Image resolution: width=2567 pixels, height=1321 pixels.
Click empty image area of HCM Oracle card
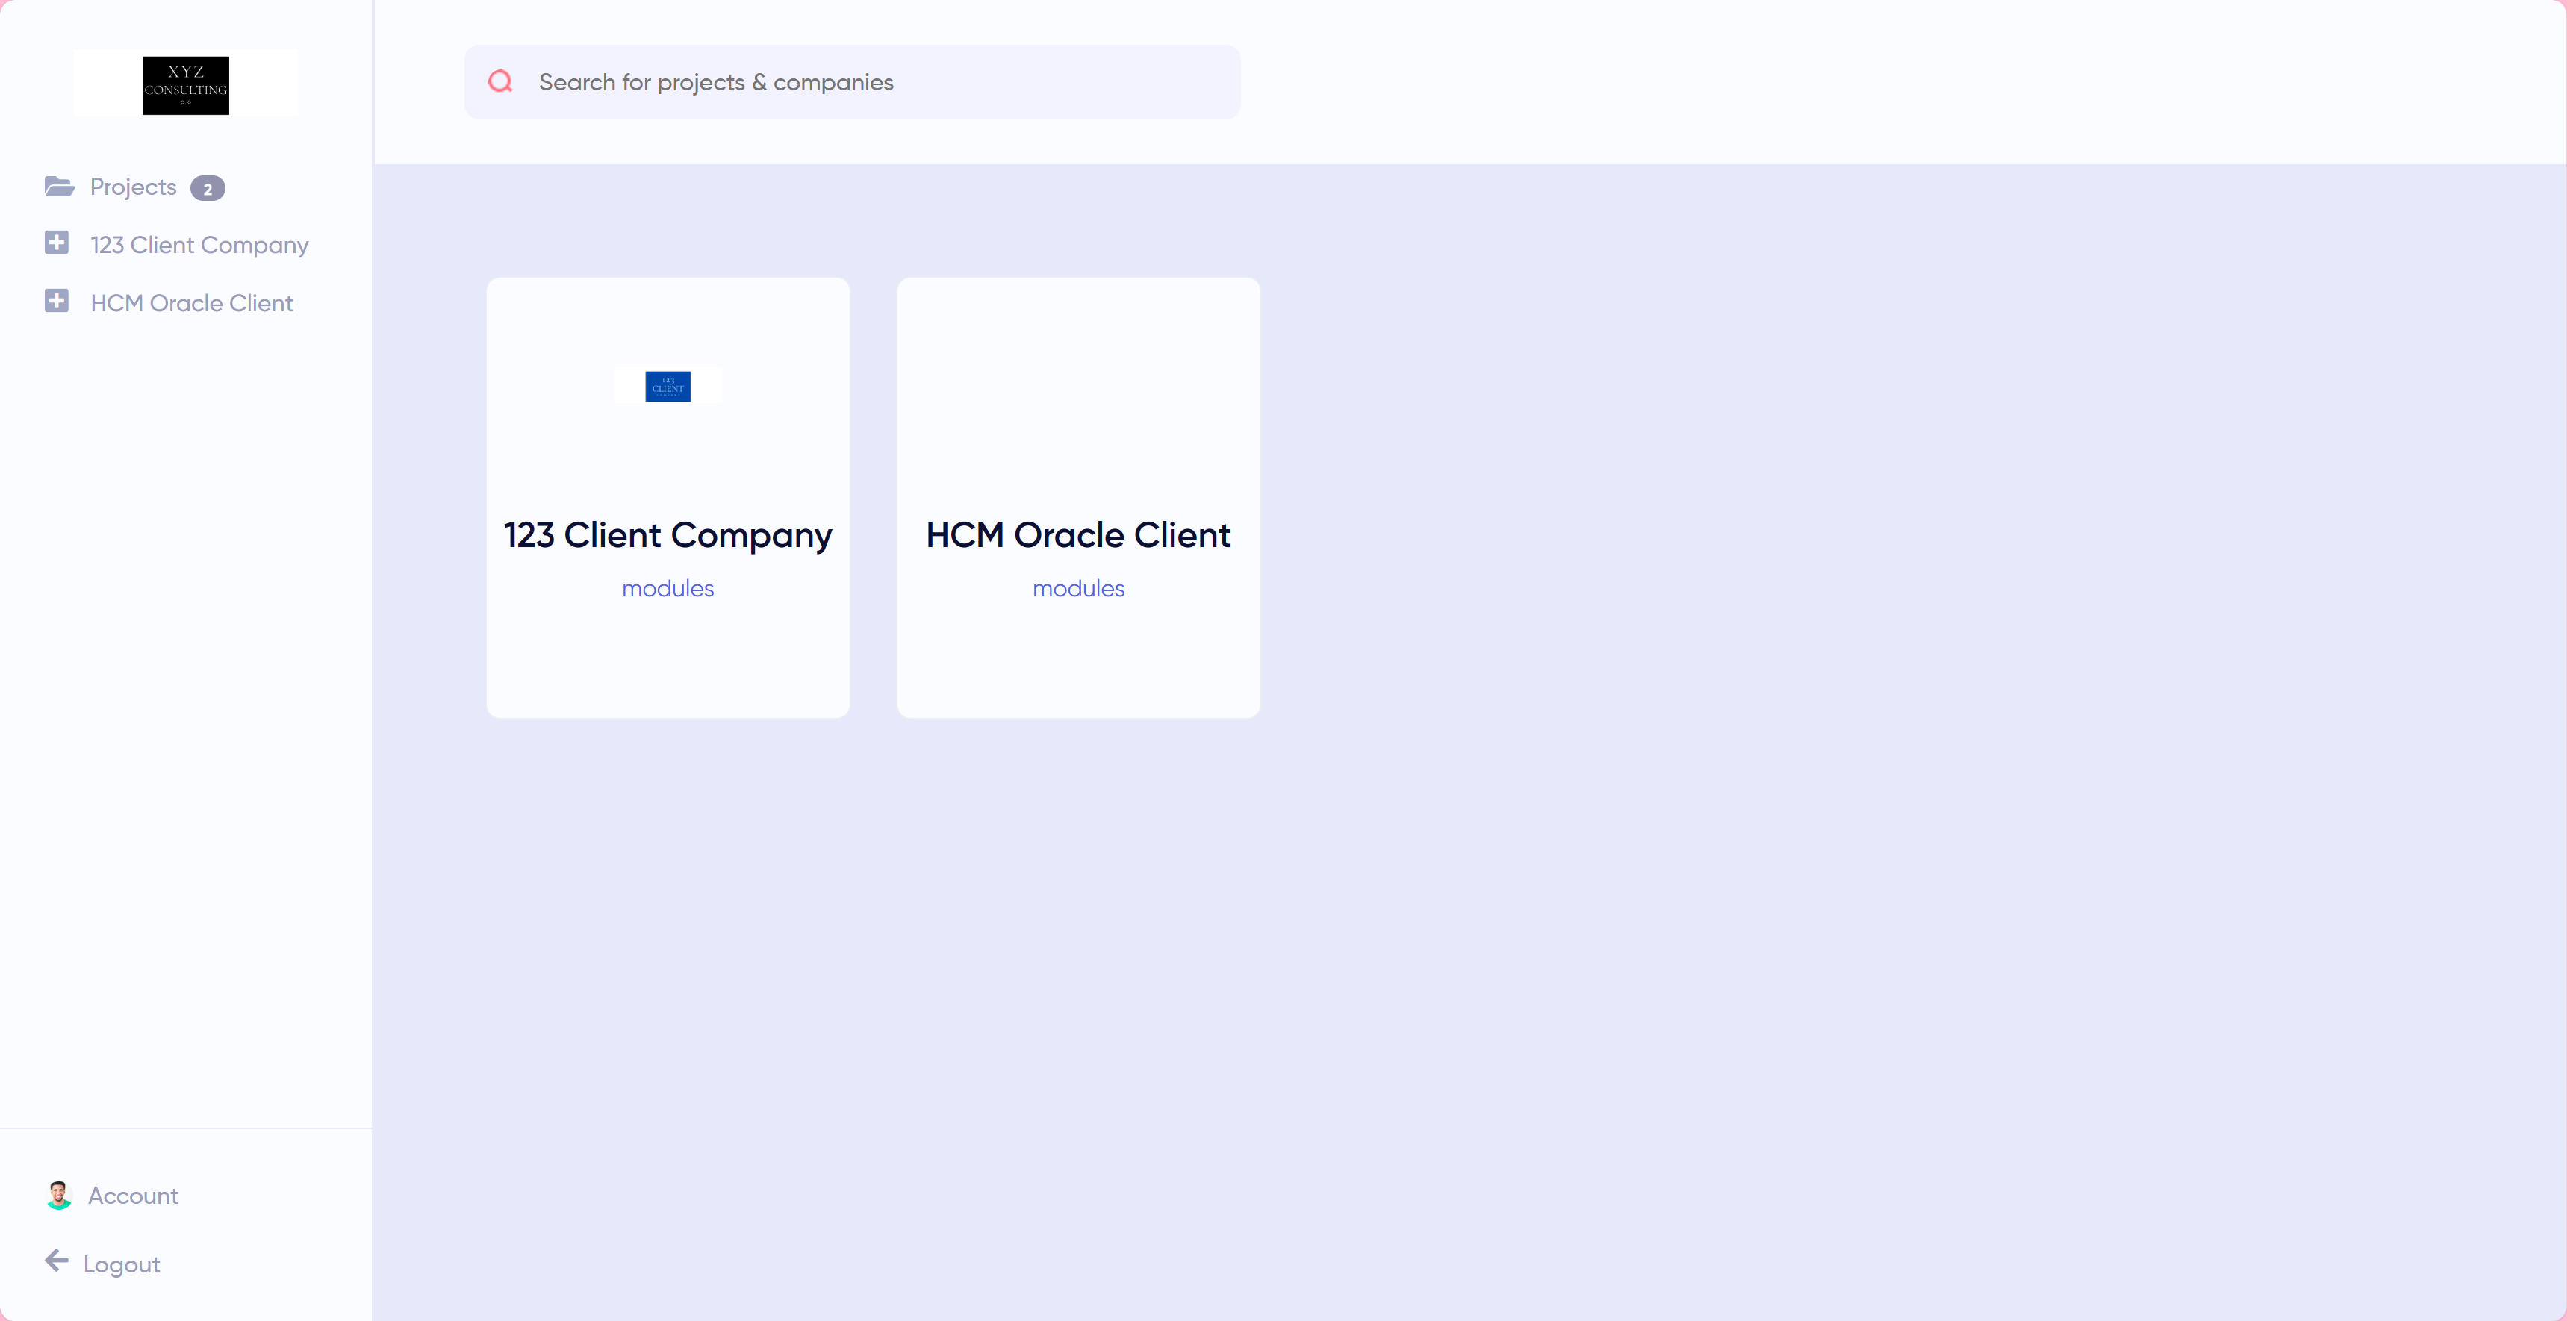(x=1078, y=389)
